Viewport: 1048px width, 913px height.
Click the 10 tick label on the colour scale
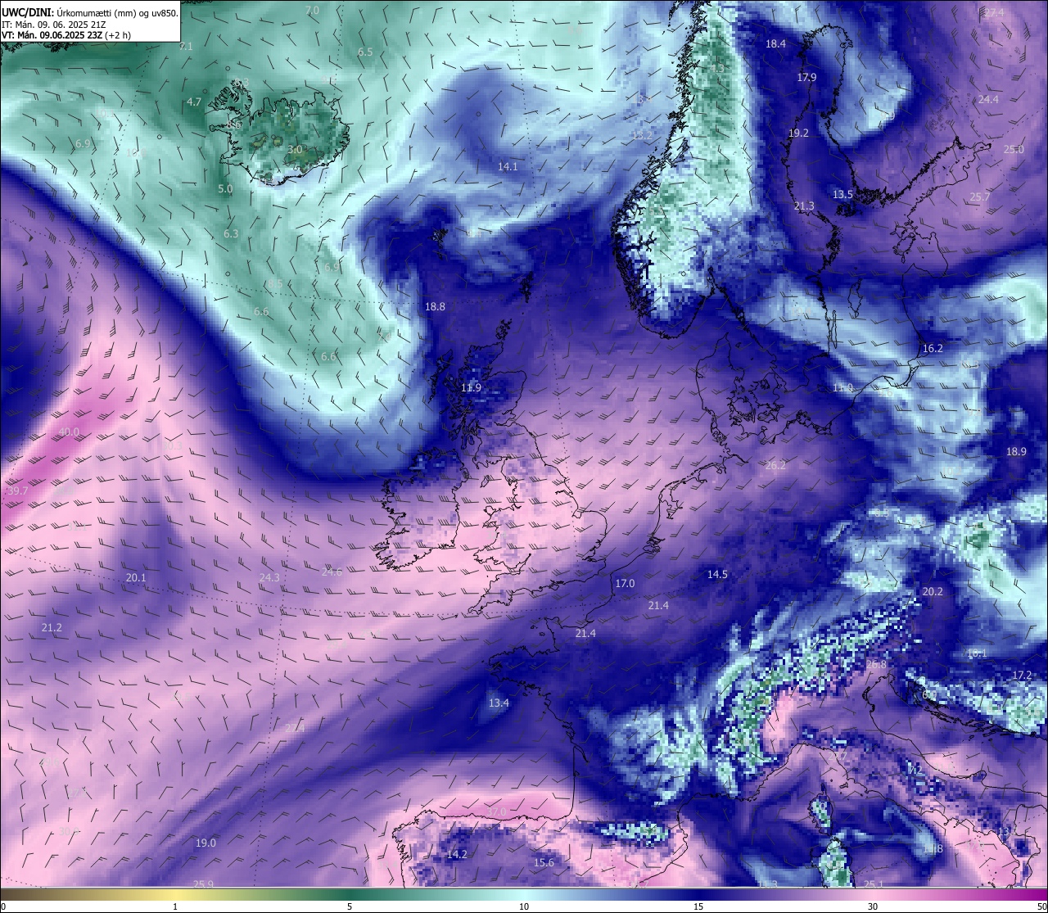click(x=524, y=906)
